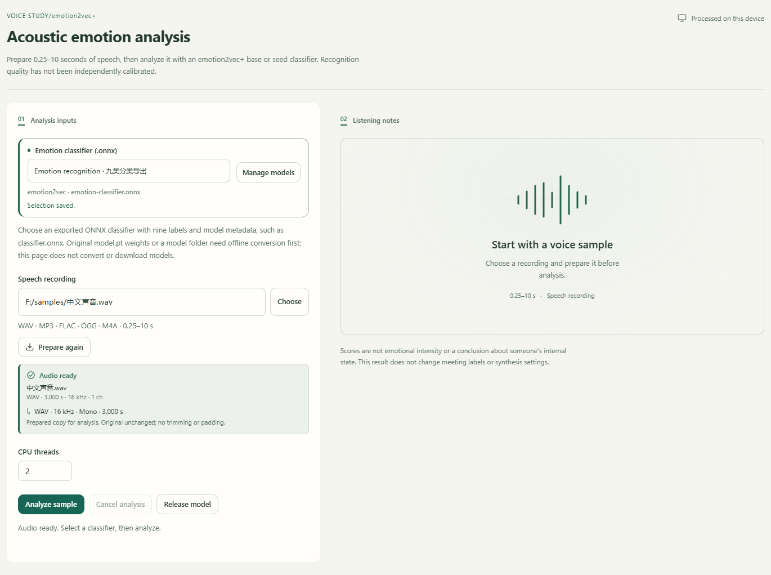
Task: Click the Scores are not emotional intensity disclaimer
Action: (x=454, y=356)
